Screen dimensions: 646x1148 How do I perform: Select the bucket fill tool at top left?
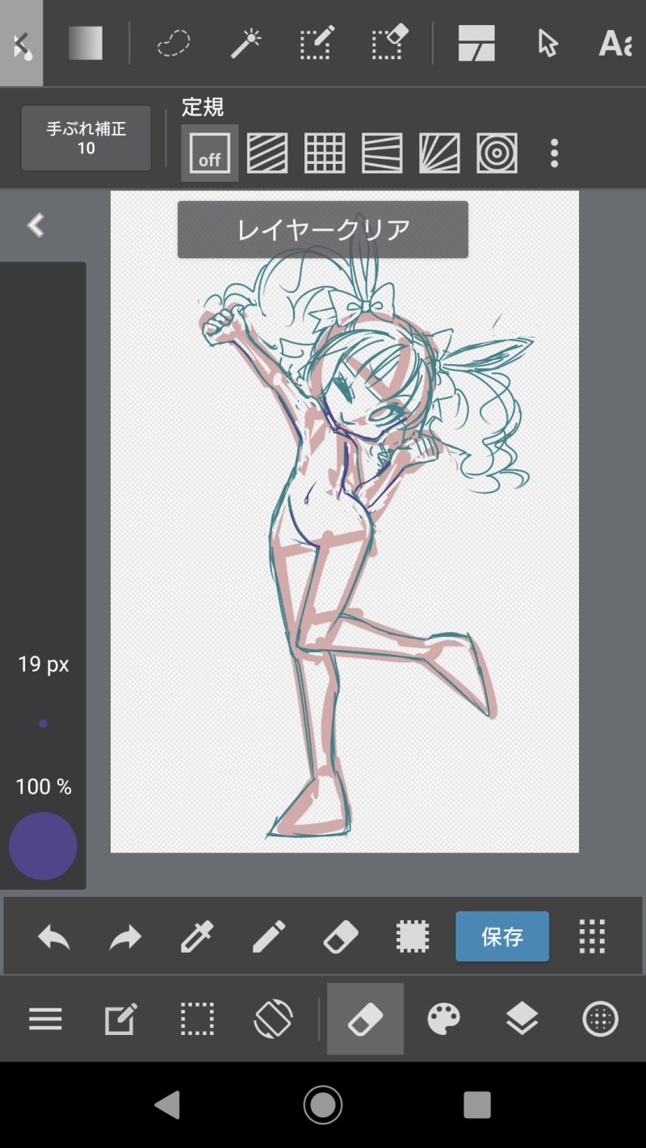pyautogui.click(x=21, y=43)
